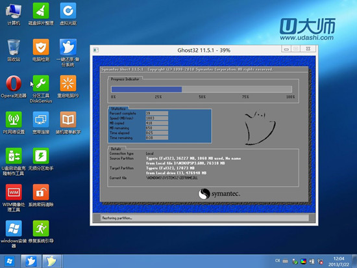This screenshot has height=268, width=357.
Task: Click the safely remove hardware tray icon
Action: pyautogui.click(x=295, y=261)
